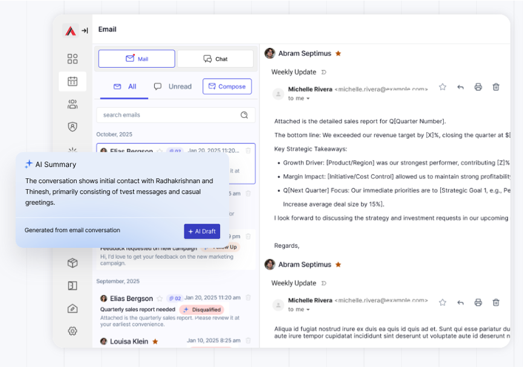Reply to the top Michelle Rivera email
The width and height of the screenshot is (523, 367).
click(x=460, y=87)
